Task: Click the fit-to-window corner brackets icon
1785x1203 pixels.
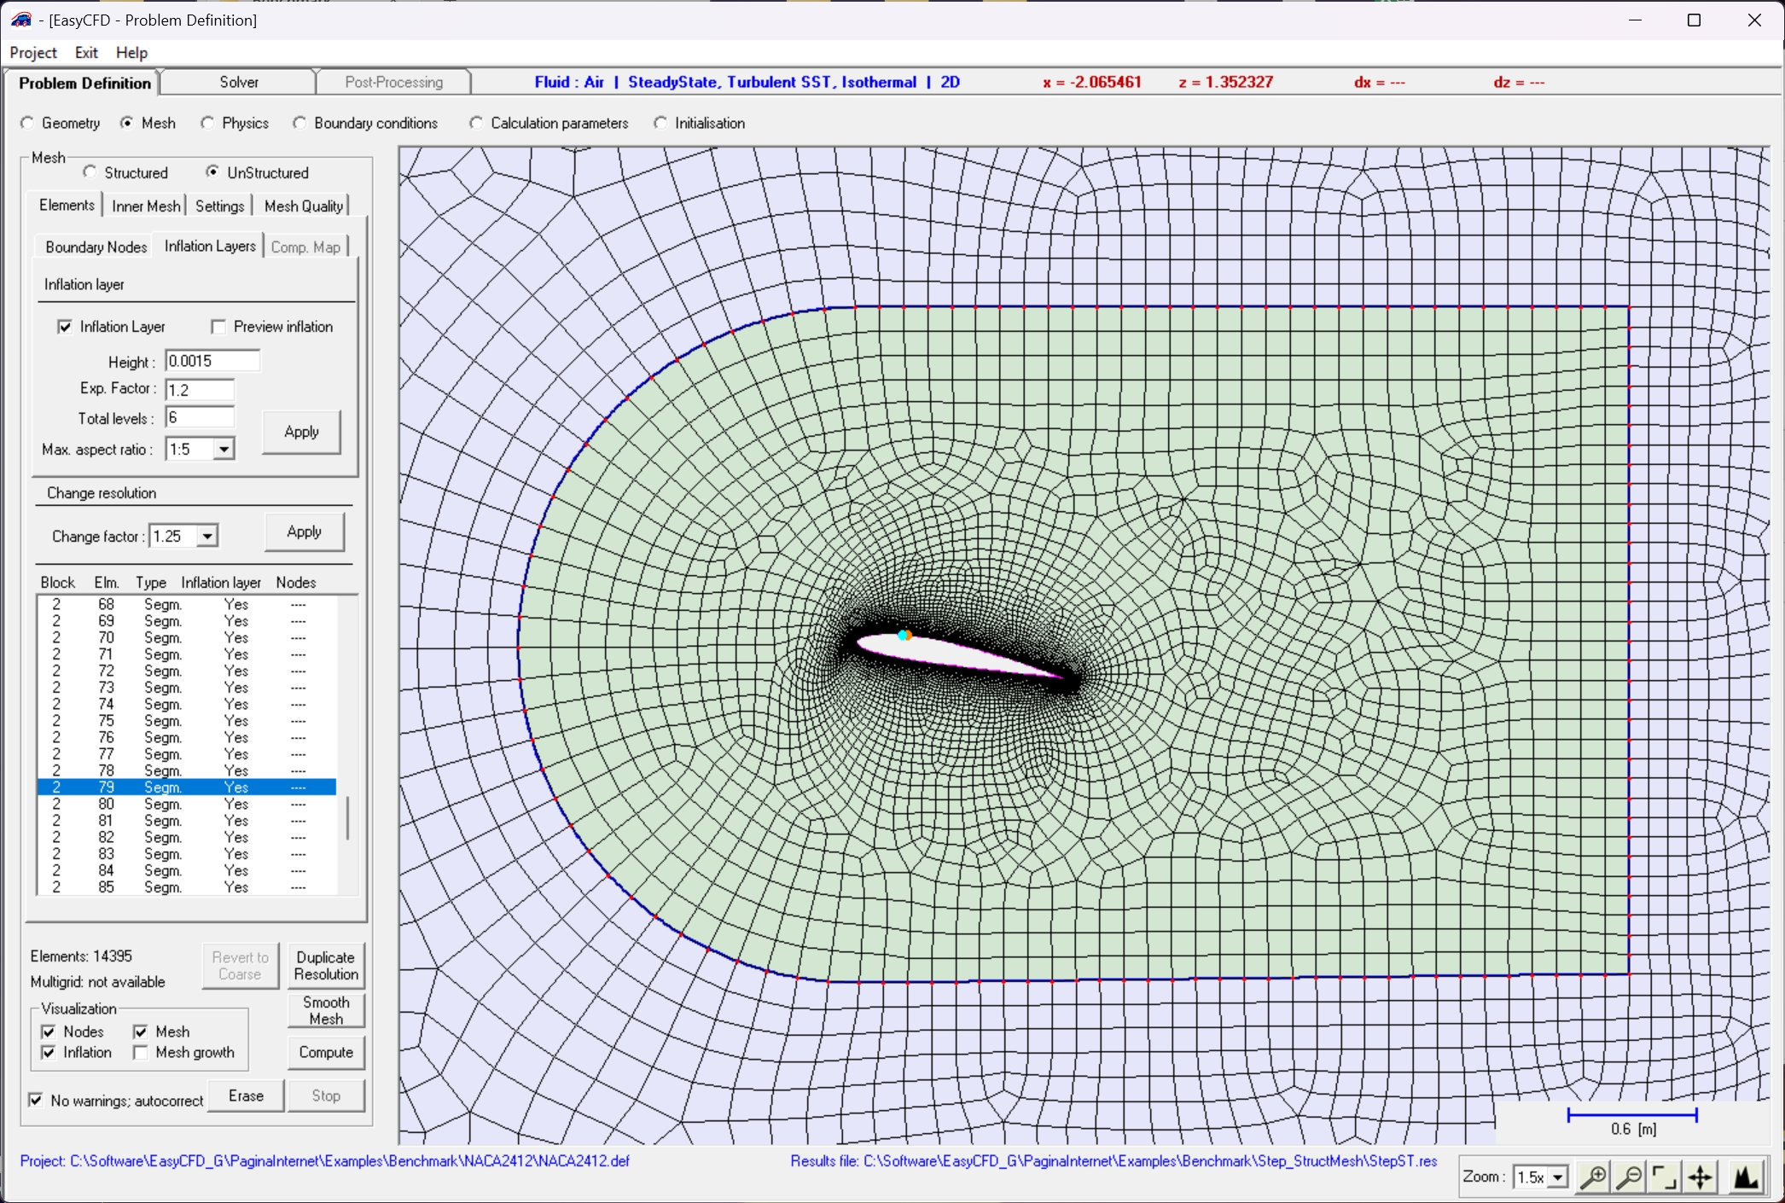Action: pyautogui.click(x=1664, y=1177)
